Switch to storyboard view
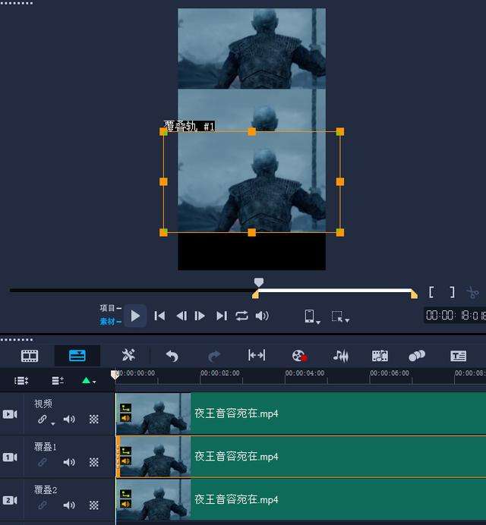 30,356
